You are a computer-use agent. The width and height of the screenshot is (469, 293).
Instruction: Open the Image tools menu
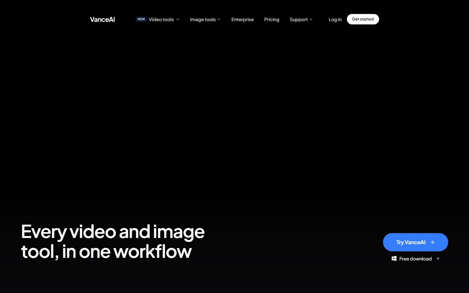point(203,20)
